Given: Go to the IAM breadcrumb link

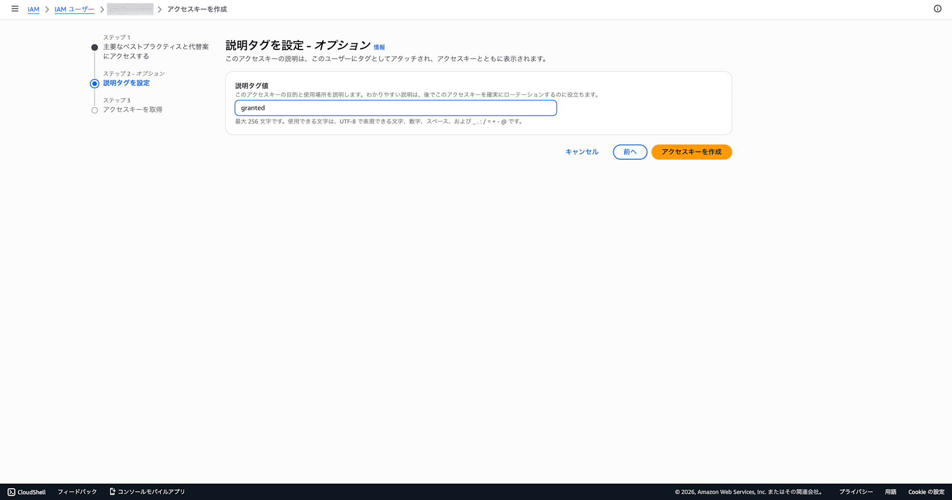Looking at the screenshot, I should click(33, 10).
